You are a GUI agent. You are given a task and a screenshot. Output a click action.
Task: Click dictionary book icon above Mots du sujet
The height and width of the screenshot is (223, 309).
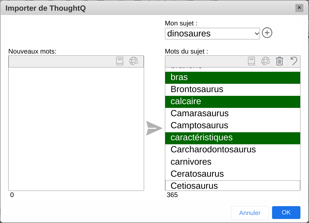click(x=251, y=61)
